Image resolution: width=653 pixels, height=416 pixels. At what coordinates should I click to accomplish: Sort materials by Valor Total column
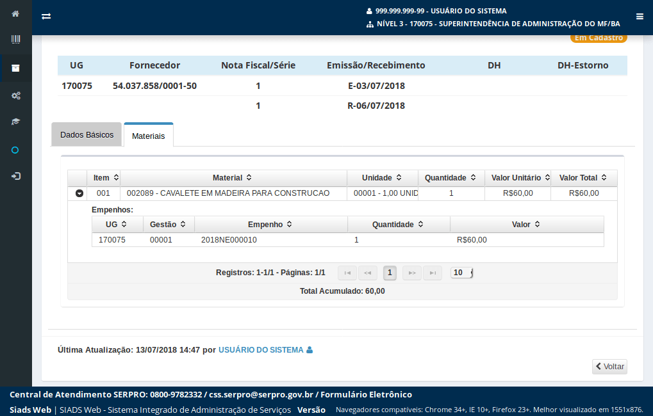click(x=604, y=178)
